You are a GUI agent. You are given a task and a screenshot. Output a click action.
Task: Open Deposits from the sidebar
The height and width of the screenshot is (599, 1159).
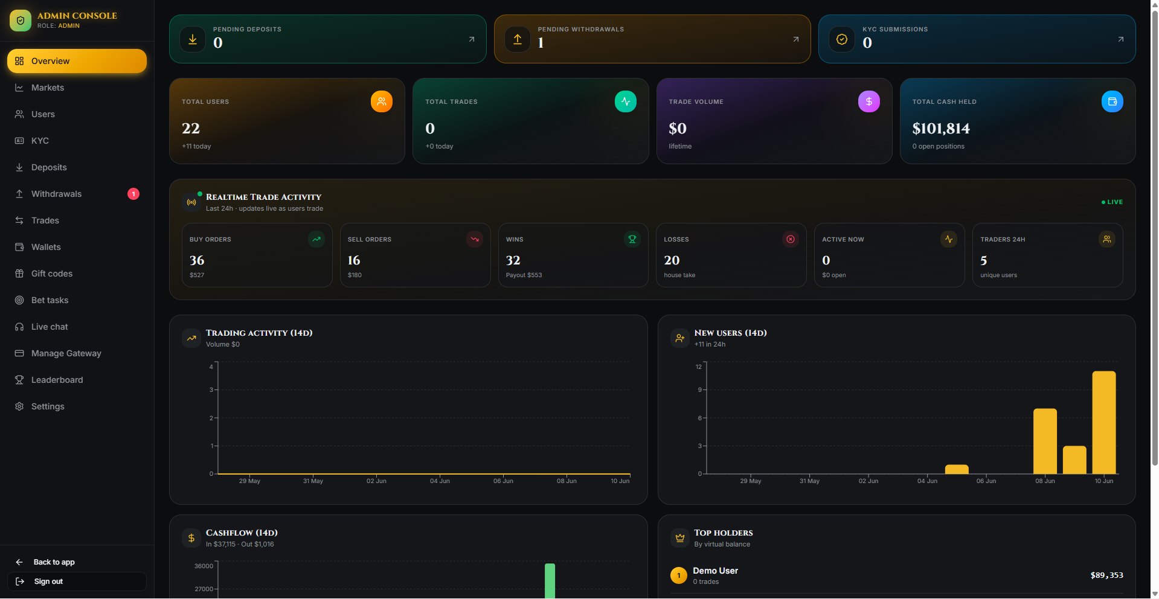[77, 167]
